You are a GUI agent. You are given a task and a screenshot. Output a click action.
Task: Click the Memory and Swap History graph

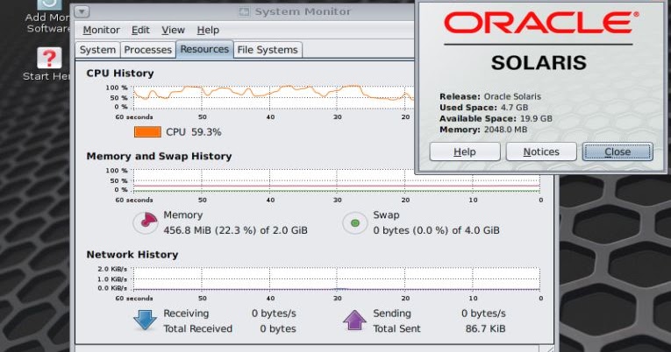(337, 180)
